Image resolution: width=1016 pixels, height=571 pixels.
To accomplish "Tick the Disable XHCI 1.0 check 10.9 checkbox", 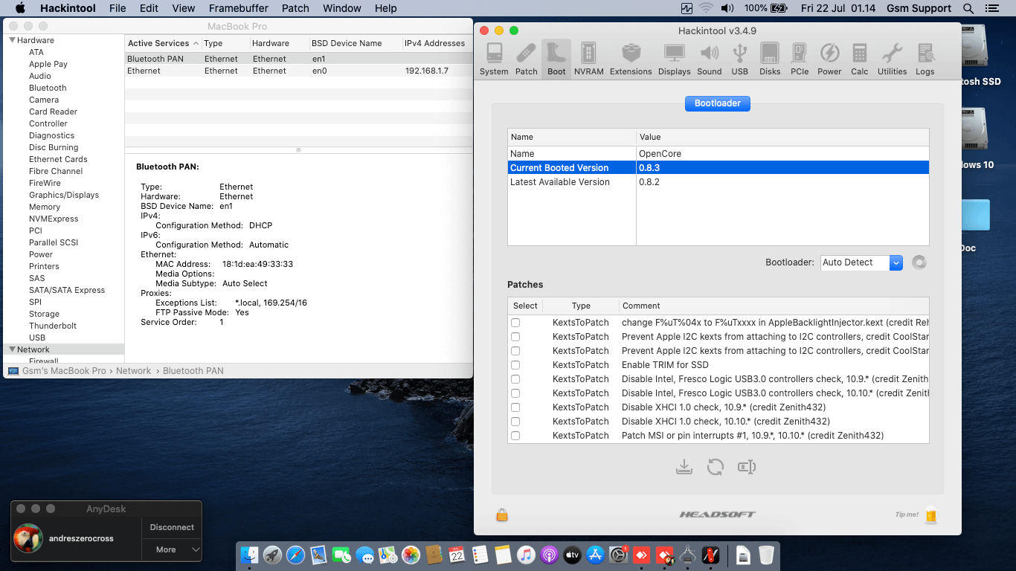I will (x=515, y=407).
